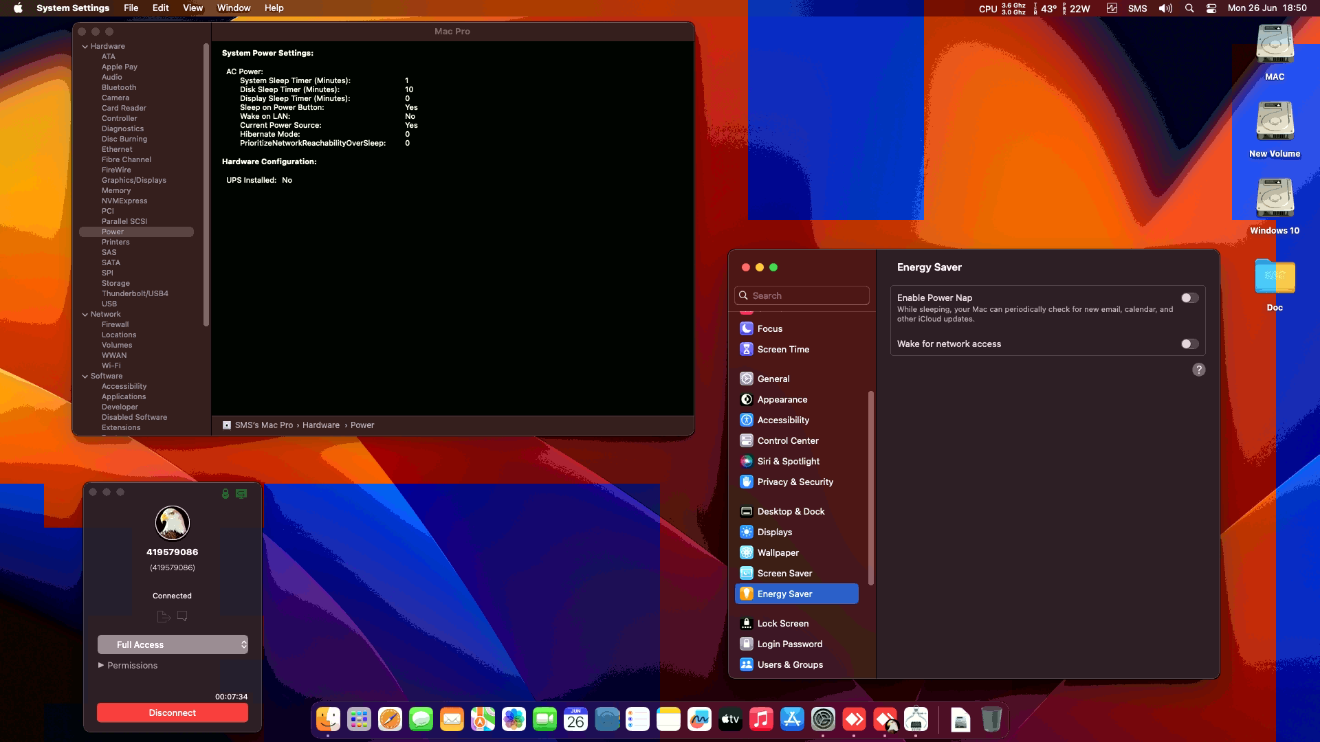Collapse the Network tree section
Image resolution: width=1320 pixels, height=742 pixels.
click(85, 315)
